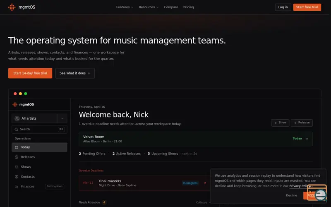Start the 14-day free trial
The image size is (331, 207).
[30, 73]
